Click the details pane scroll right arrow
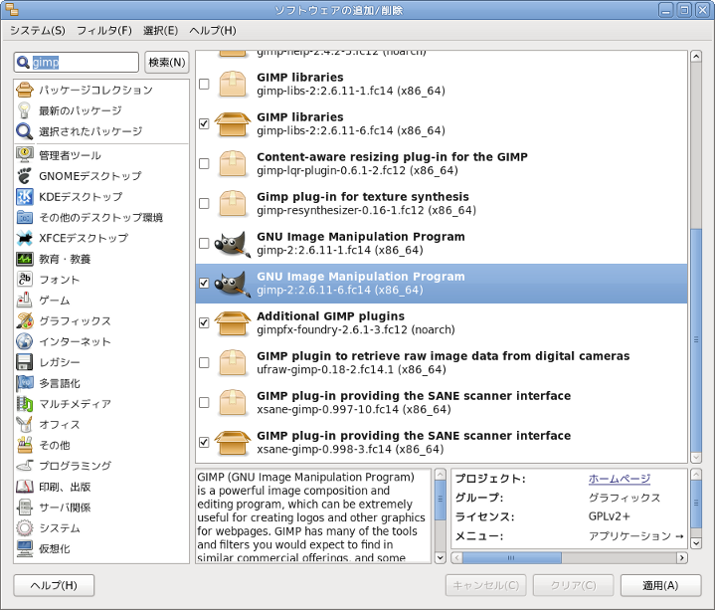 coord(682,557)
